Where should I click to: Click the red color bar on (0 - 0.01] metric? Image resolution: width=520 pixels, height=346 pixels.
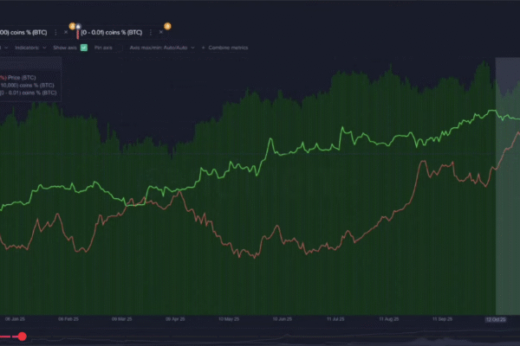pyautogui.click(x=79, y=33)
